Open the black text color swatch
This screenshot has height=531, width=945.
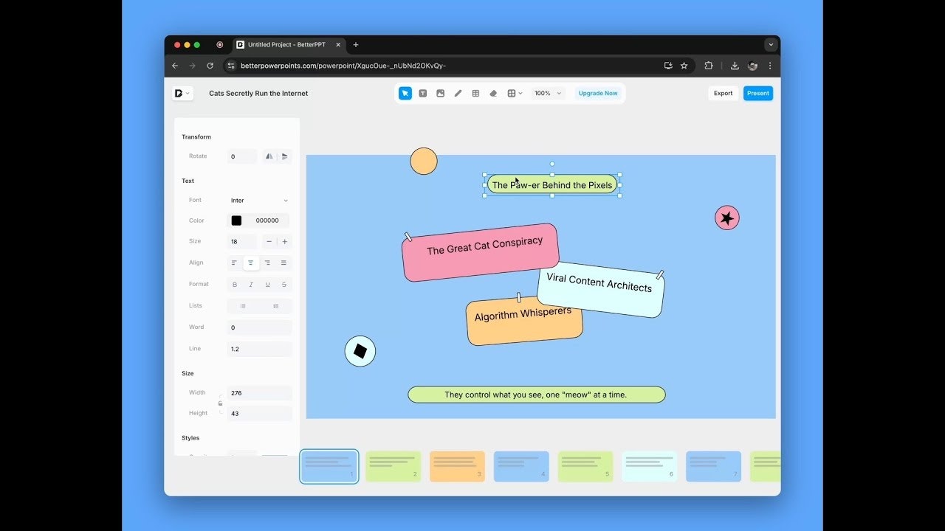click(236, 221)
